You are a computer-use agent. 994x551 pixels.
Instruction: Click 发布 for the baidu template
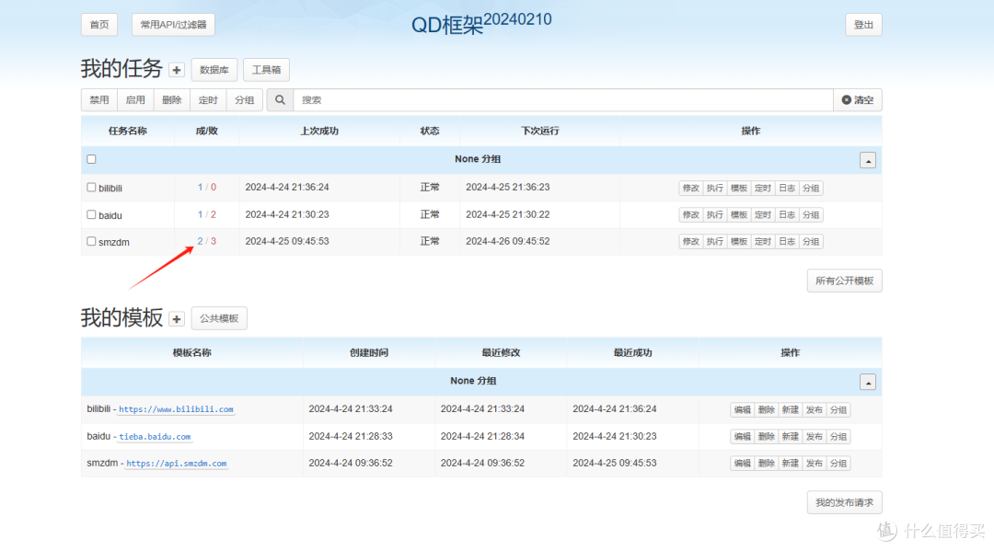tap(814, 436)
